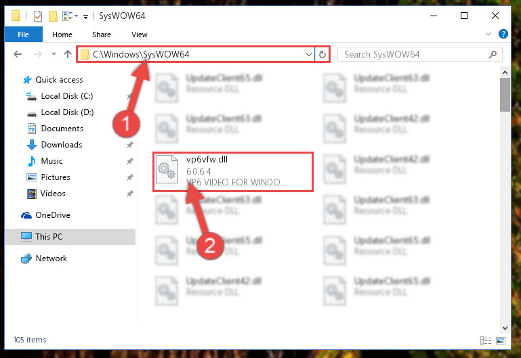
Task: Expand the address bar history dropdown
Action: click(309, 54)
